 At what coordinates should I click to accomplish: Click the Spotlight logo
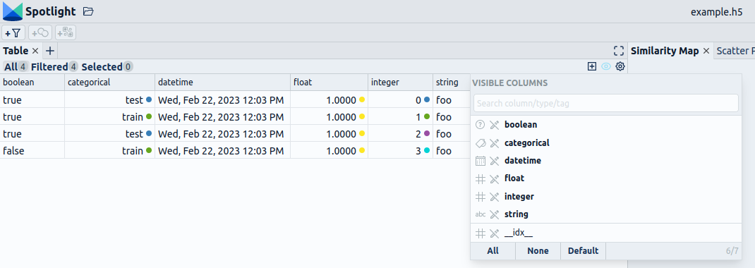13,11
